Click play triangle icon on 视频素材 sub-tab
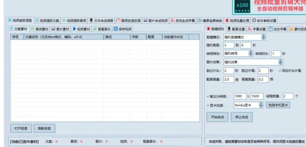306x147 pixels. point(74,29)
